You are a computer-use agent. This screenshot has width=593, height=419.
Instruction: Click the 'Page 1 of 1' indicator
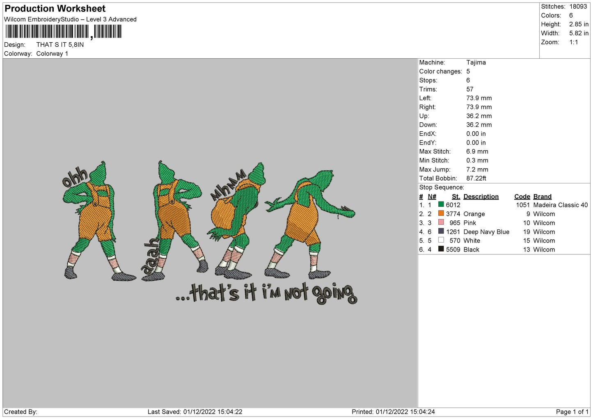click(572, 412)
